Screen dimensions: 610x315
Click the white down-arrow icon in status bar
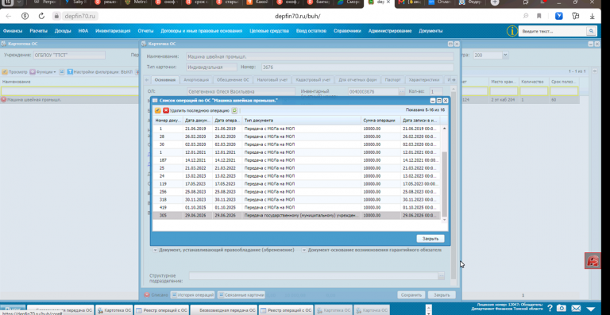591,309
